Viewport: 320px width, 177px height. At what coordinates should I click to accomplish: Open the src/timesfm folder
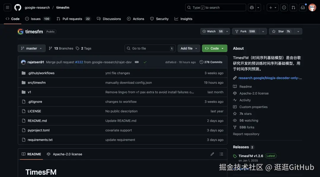(36, 83)
